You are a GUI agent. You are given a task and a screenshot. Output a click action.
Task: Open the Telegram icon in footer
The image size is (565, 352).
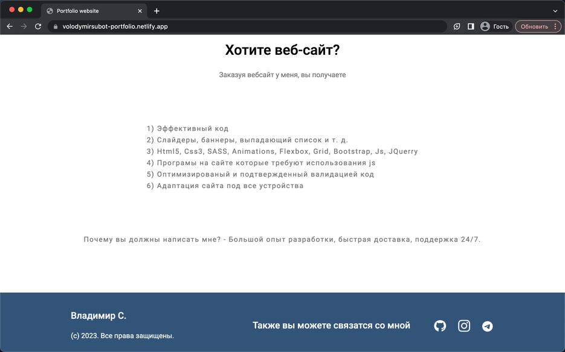487,325
